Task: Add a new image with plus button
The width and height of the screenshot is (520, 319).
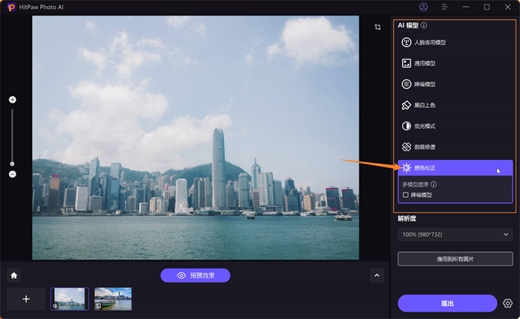Action: tap(26, 299)
